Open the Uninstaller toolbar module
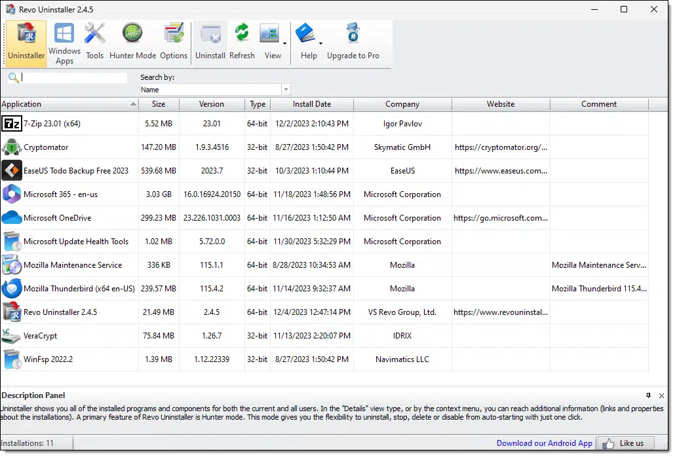The width and height of the screenshot is (675, 457). 26,43
